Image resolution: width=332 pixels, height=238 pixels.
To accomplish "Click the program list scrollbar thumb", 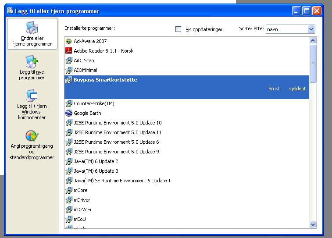I will 313,63.
